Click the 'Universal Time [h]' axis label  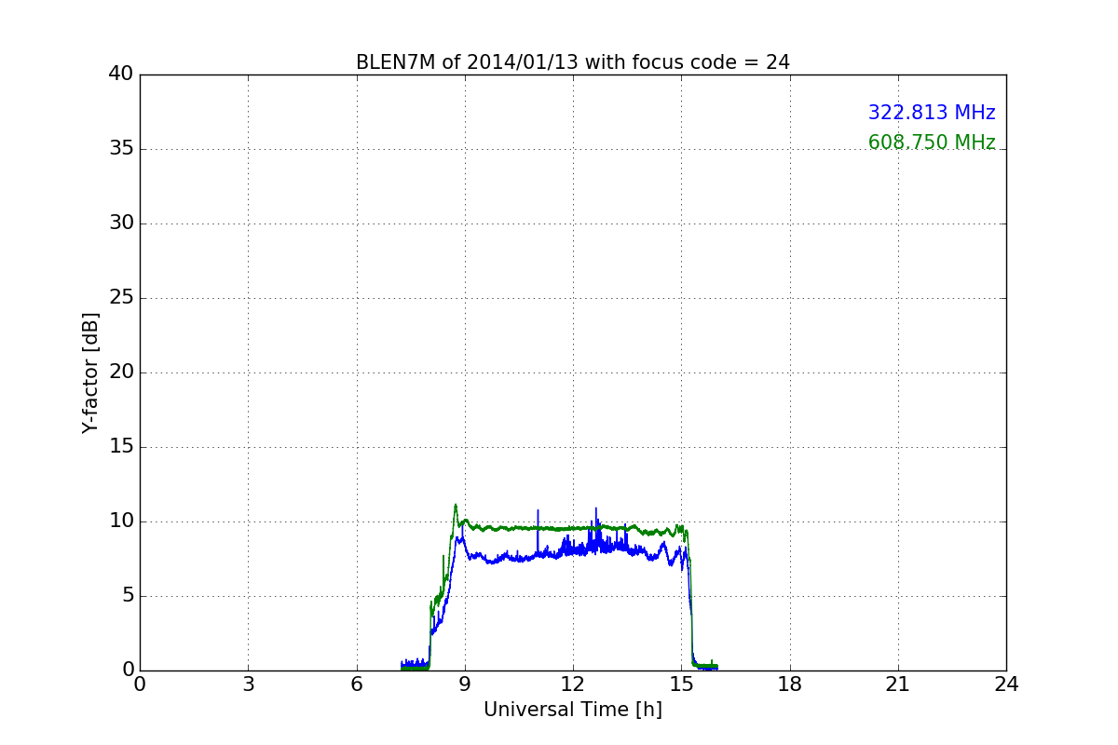(573, 710)
